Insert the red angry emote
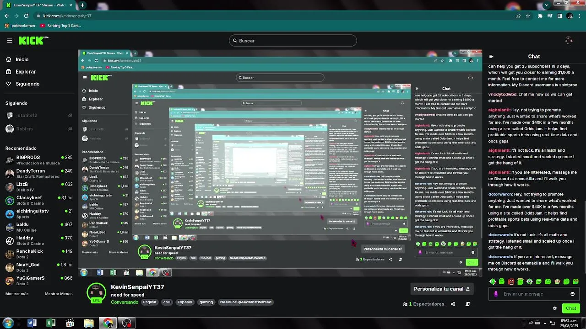This screenshot has width=586, height=329. [x=511, y=281]
